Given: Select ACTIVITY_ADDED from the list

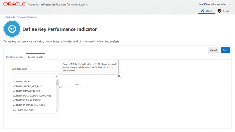Looking at the screenshot, I should tap(22, 82).
